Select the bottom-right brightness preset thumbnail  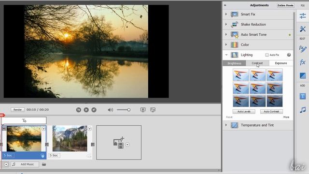pos(275,101)
